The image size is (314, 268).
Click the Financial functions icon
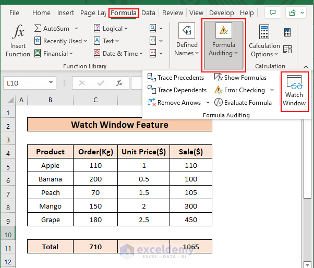pyautogui.click(x=38, y=53)
